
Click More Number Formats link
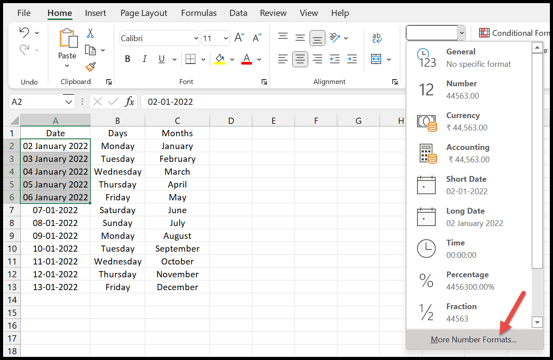474,340
